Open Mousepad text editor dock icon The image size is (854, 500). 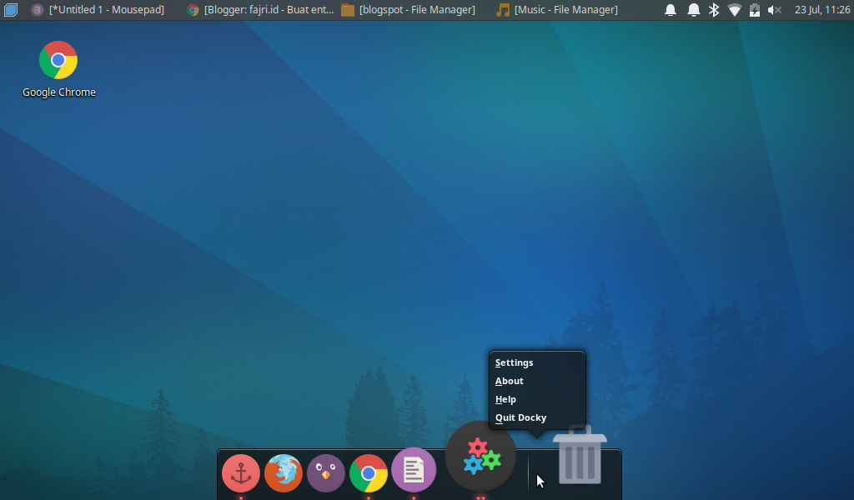coord(414,470)
